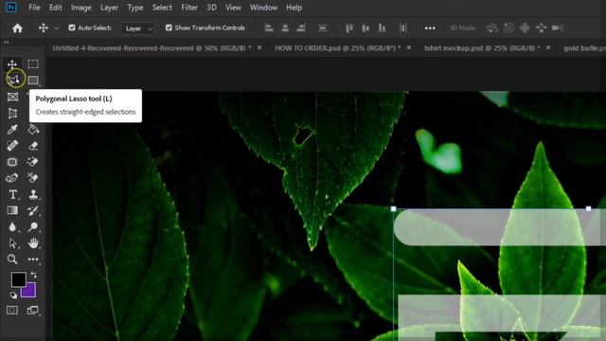The height and width of the screenshot is (341, 606).
Task: Switch to HOW TO ORDER.psd tab
Action: click(x=337, y=48)
